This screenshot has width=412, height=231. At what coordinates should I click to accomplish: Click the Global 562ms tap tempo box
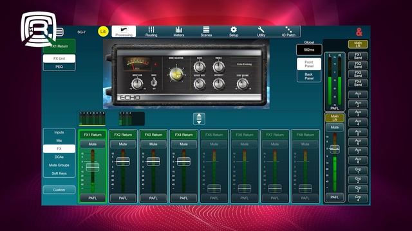pyautogui.click(x=309, y=50)
